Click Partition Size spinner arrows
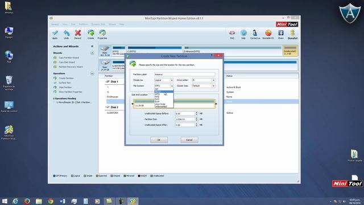Viewport: 364px width, 205px height. pos(196,119)
